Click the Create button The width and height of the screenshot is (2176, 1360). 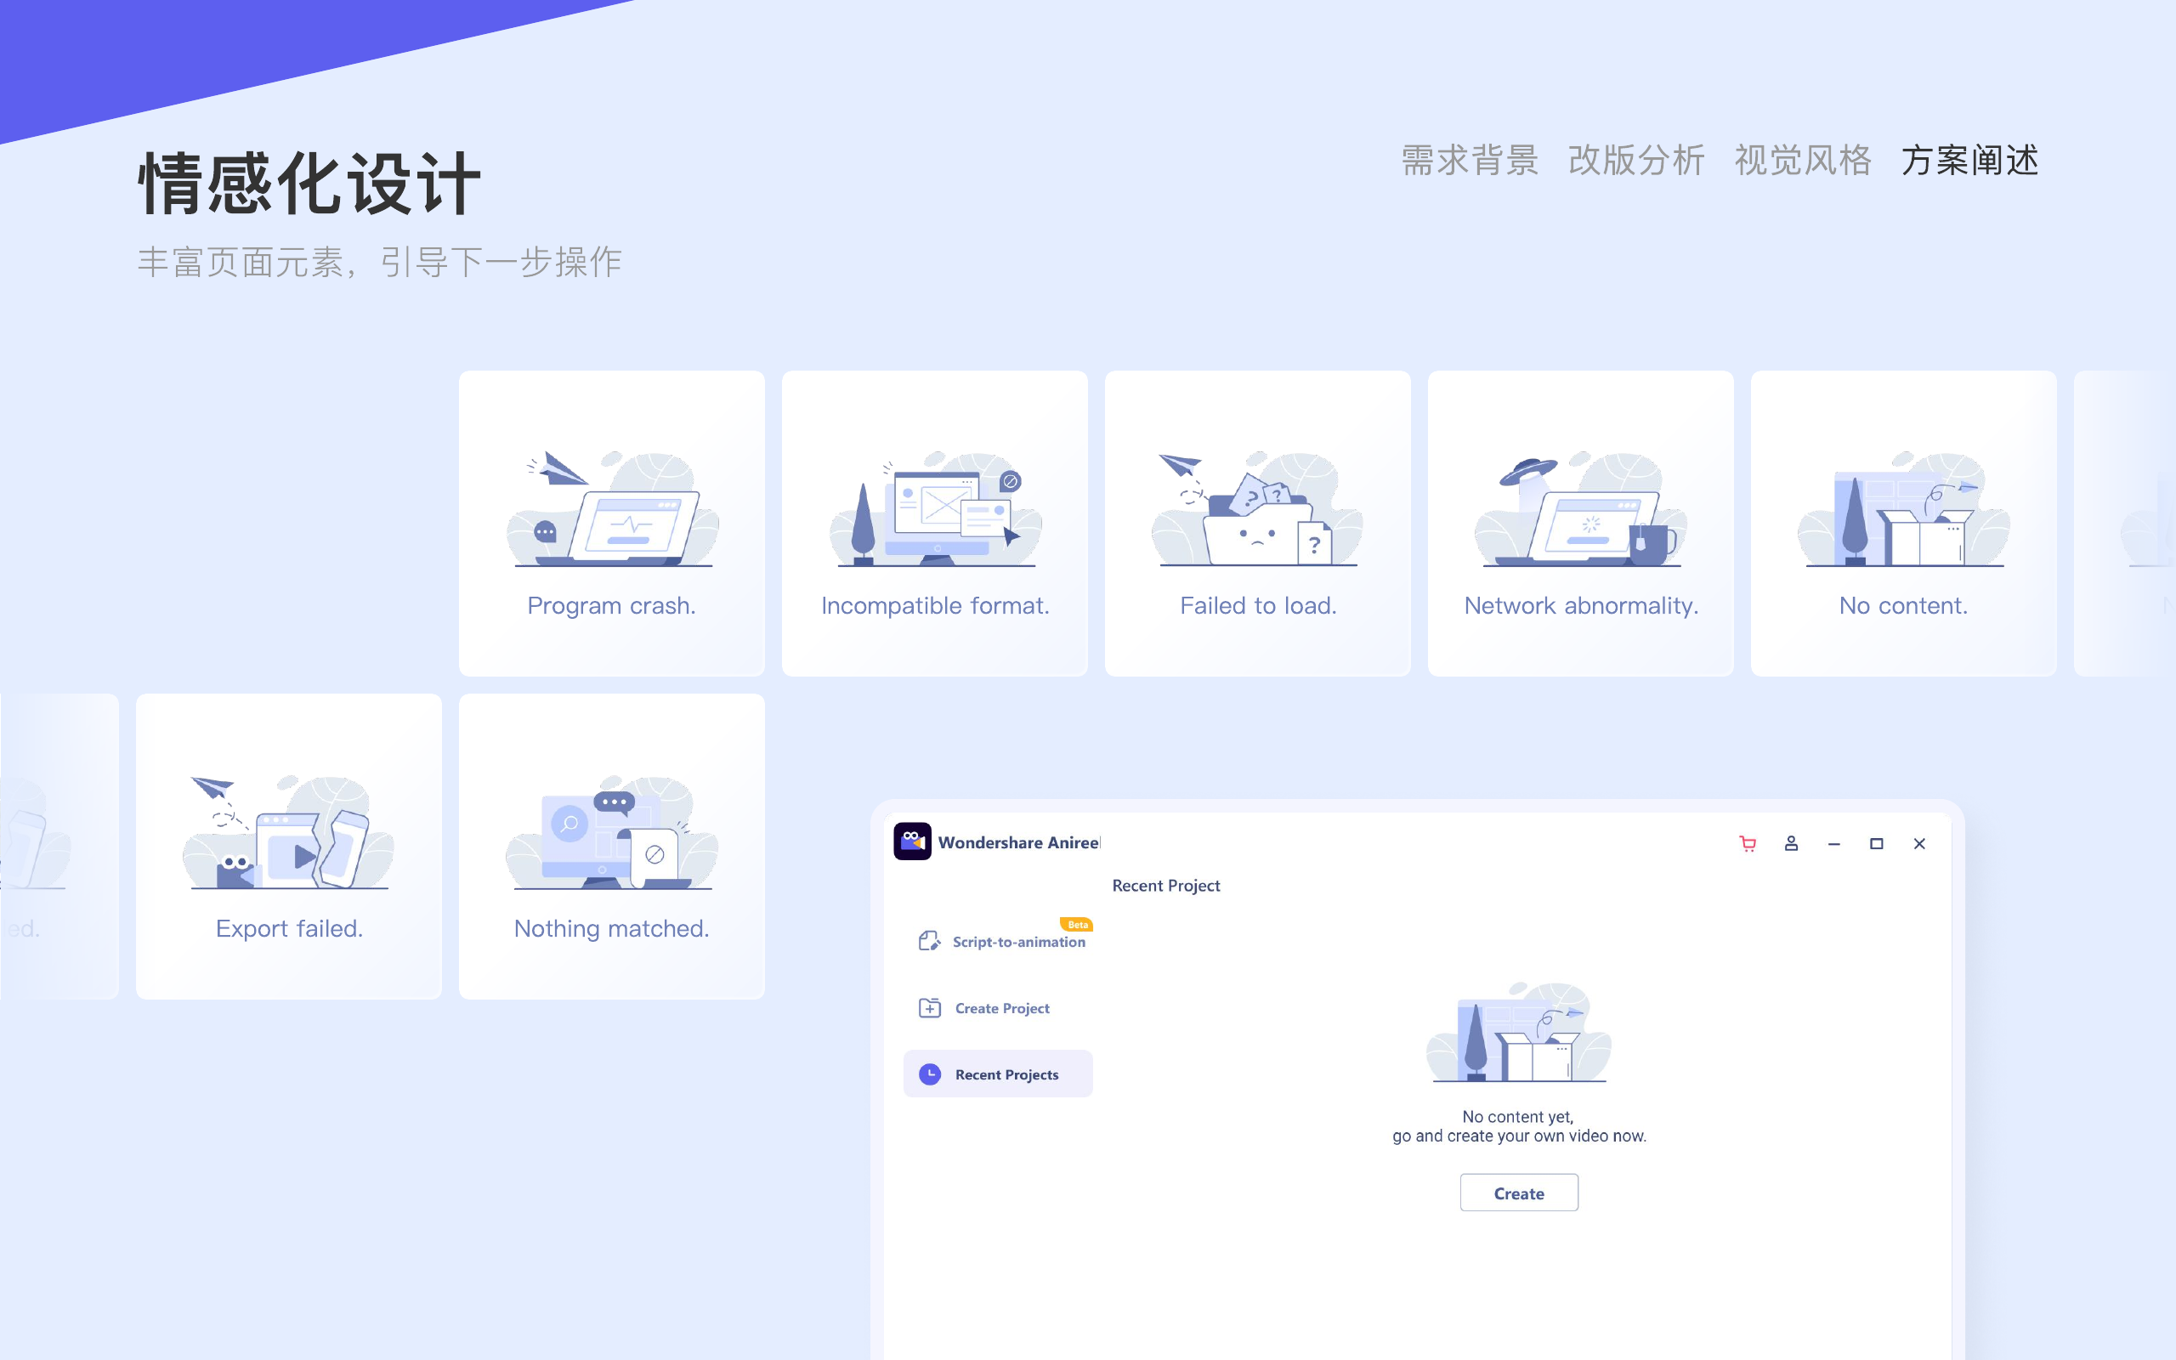[x=1519, y=1193]
